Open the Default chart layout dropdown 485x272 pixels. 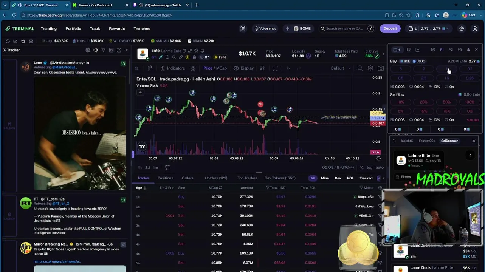341,68
